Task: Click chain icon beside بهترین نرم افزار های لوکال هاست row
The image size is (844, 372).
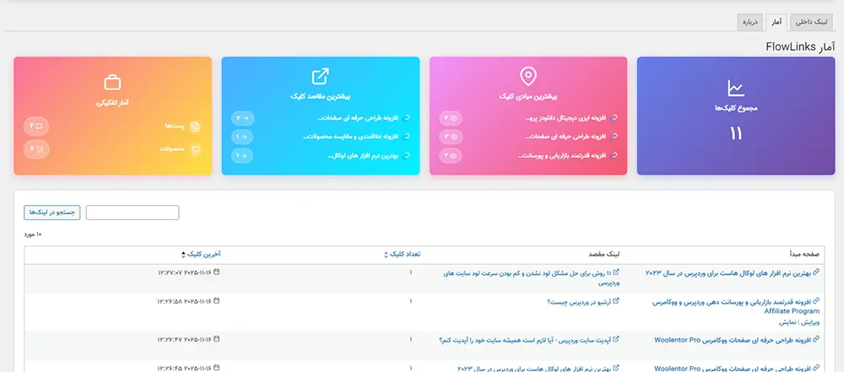Action: pos(816,272)
